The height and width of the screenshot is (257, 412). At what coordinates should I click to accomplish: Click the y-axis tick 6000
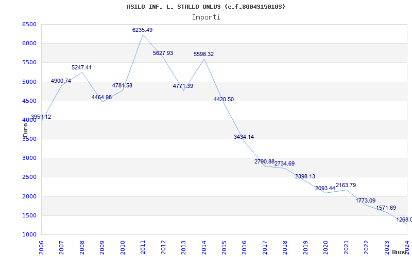pyautogui.click(x=29, y=44)
